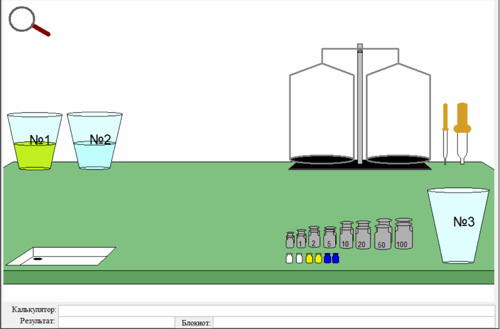Click the white tray with black dot
This screenshot has height=329, width=500.
point(61,256)
